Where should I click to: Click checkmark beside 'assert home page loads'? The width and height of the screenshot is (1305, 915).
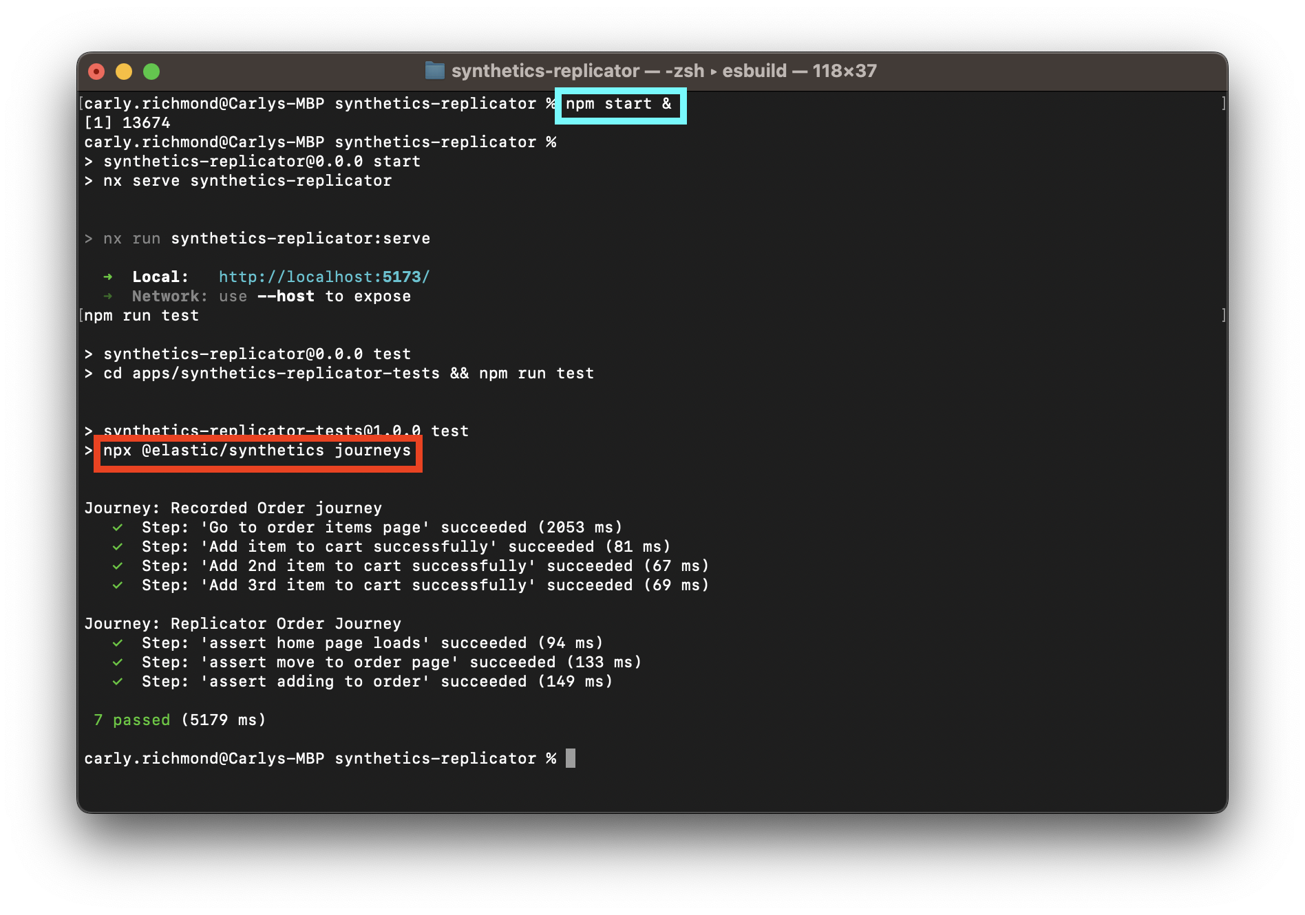pyautogui.click(x=118, y=643)
